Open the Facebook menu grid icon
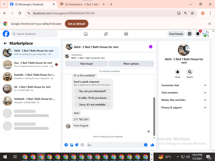The image size is (215, 161). [190, 34]
